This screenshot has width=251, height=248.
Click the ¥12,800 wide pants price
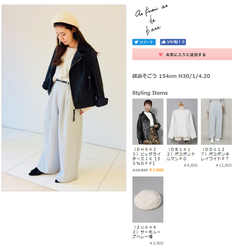pyautogui.click(x=224, y=165)
